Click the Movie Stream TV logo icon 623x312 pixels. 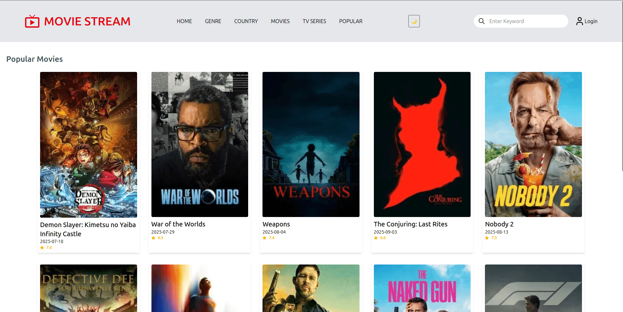pyautogui.click(x=32, y=21)
